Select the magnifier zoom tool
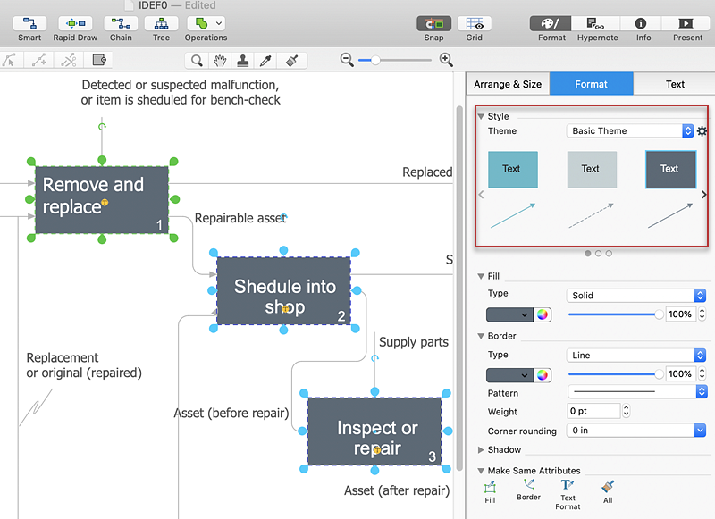 point(197,60)
